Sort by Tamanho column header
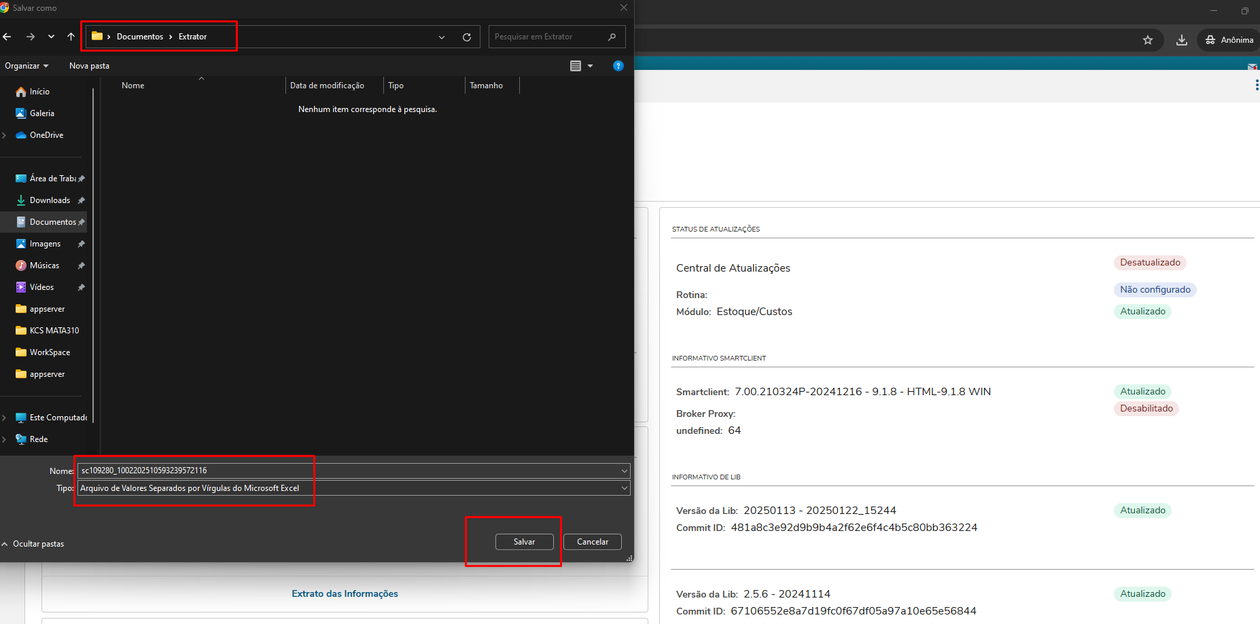Viewport: 1260px width, 624px height. coord(486,86)
